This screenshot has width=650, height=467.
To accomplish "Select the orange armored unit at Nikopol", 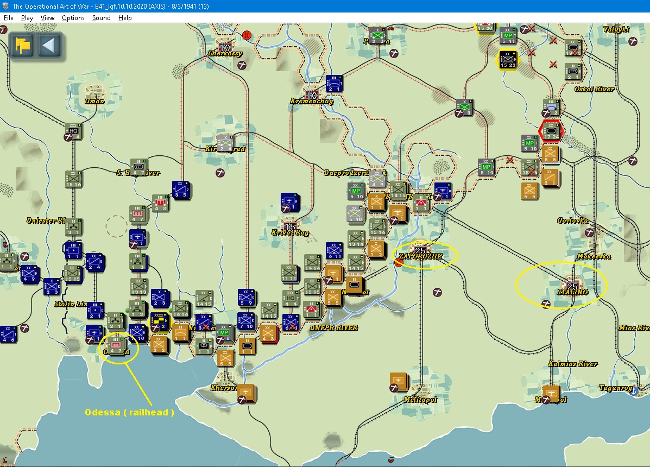I will (354, 286).
